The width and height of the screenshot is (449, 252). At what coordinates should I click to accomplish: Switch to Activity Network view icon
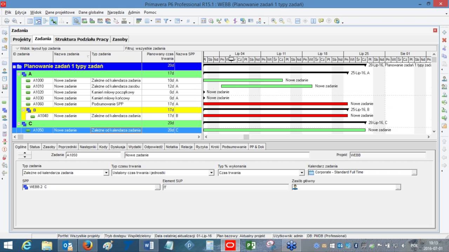click(46, 21)
